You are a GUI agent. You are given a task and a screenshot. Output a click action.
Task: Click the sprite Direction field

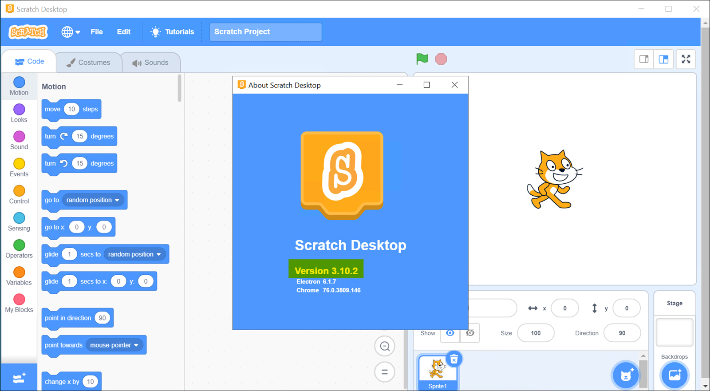click(x=622, y=333)
